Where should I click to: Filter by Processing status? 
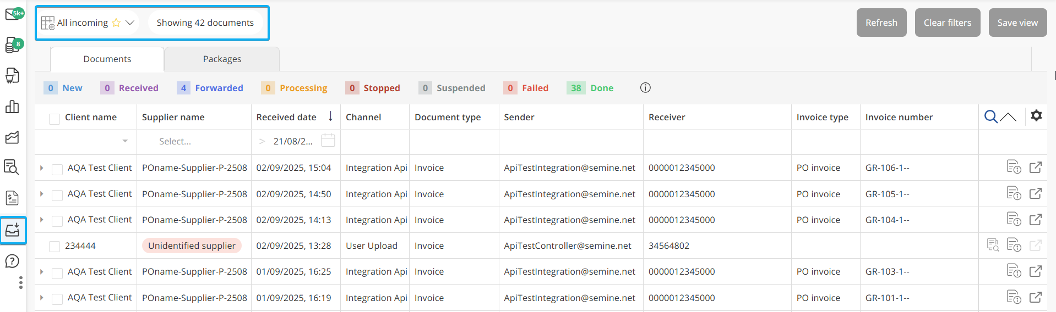coord(294,88)
